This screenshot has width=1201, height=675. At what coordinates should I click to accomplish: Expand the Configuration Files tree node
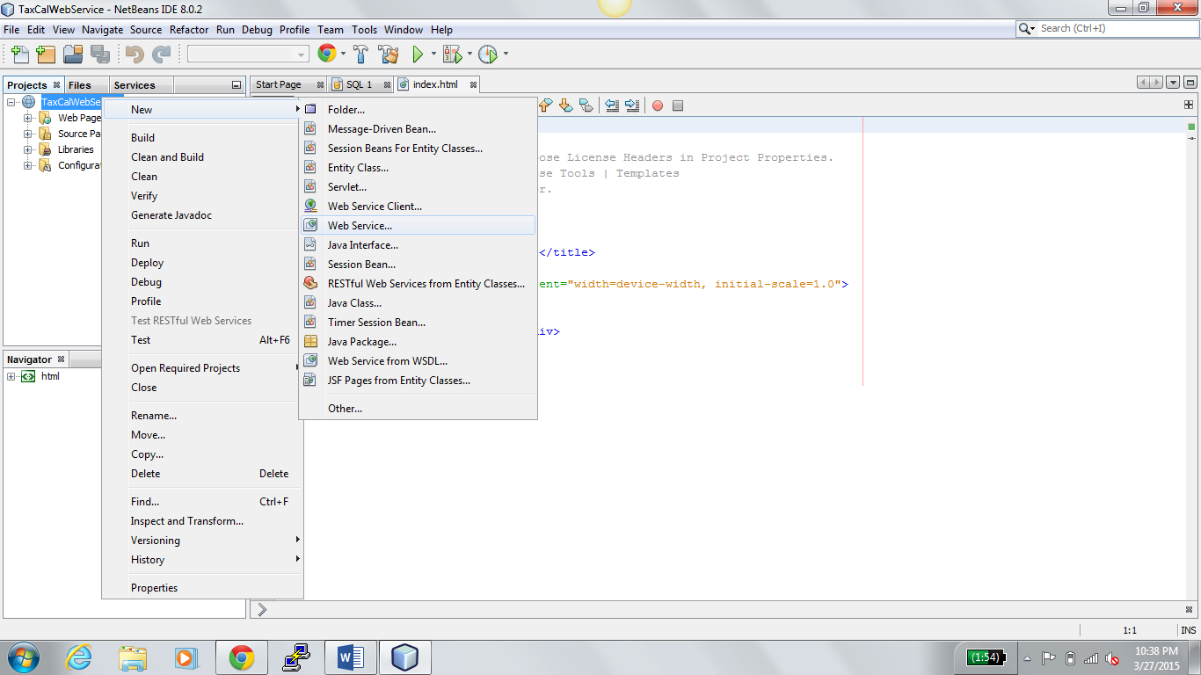28,165
